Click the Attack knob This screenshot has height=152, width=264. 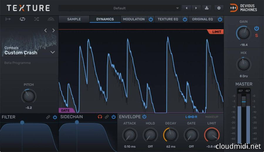coord(130,135)
